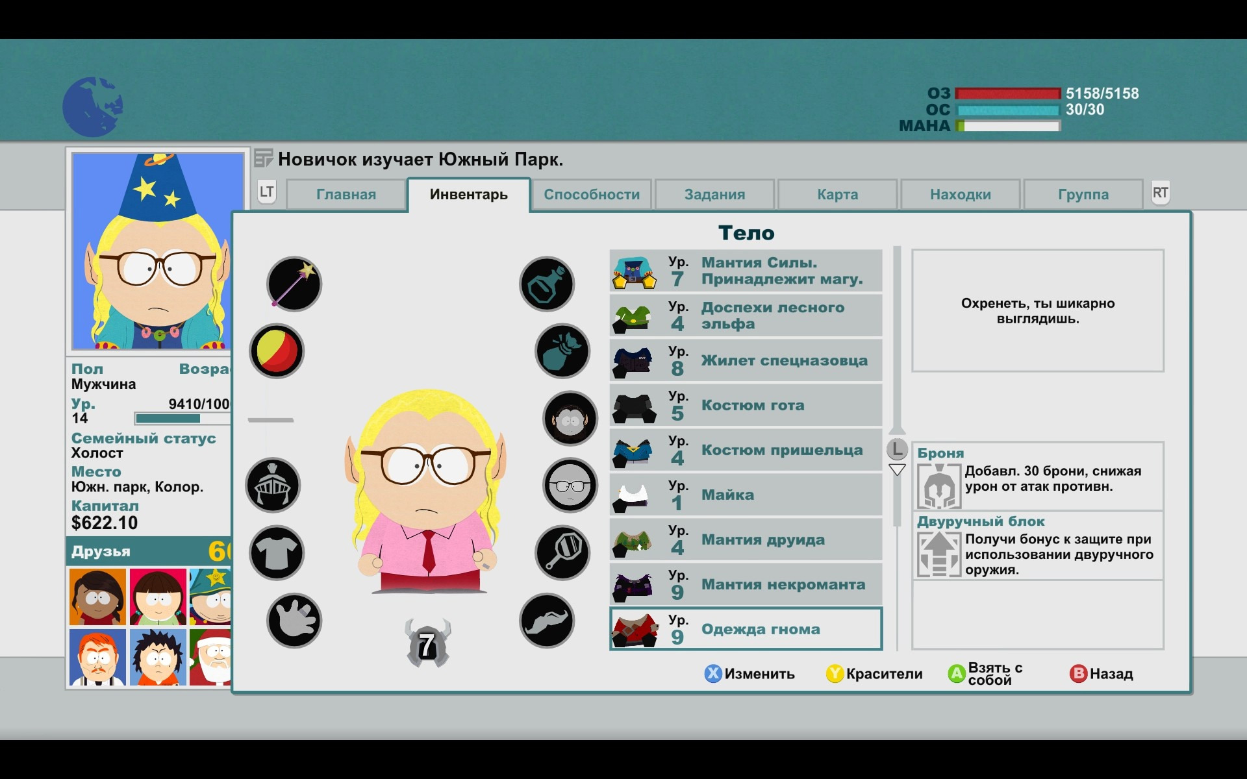Open the hand mirror makeup slot
The width and height of the screenshot is (1247, 779).
[562, 553]
